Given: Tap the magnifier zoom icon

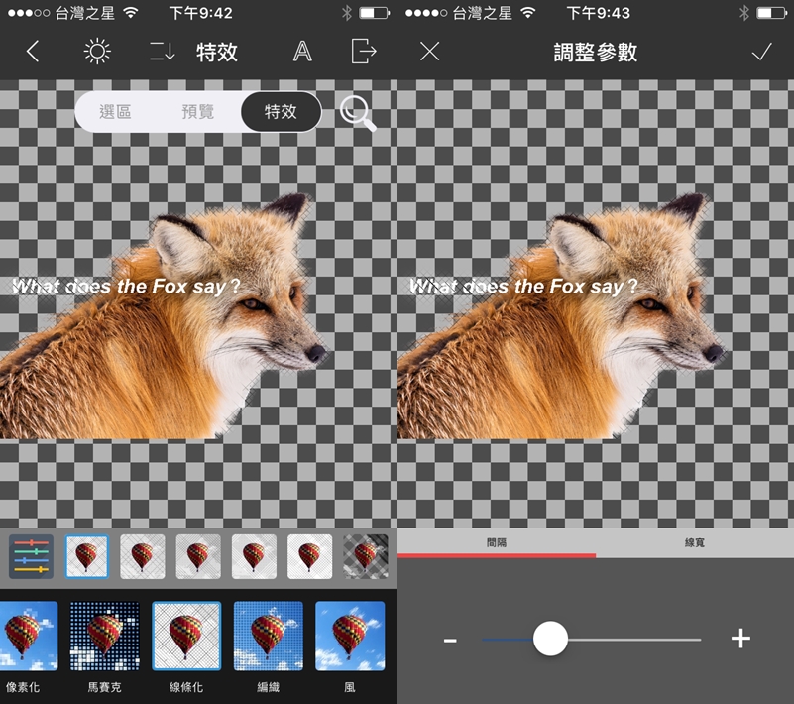Looking at the screenshot, I should click(358, 113).
